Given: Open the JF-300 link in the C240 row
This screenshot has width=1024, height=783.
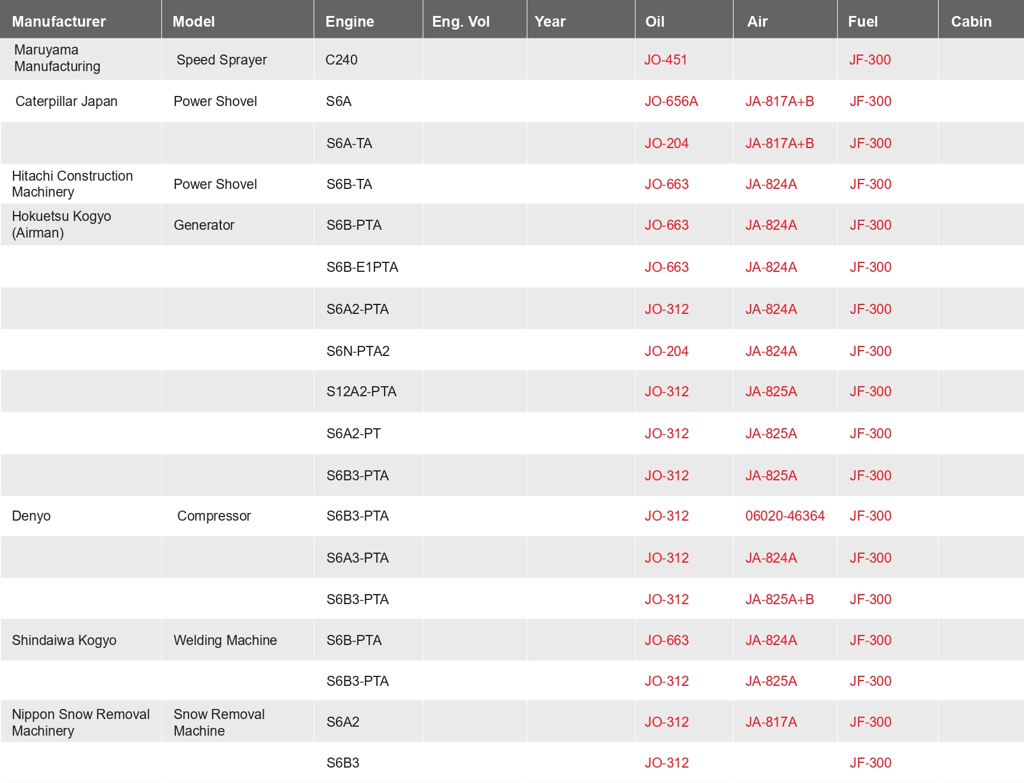Looking at the screenshot, I should coord(869,60).
